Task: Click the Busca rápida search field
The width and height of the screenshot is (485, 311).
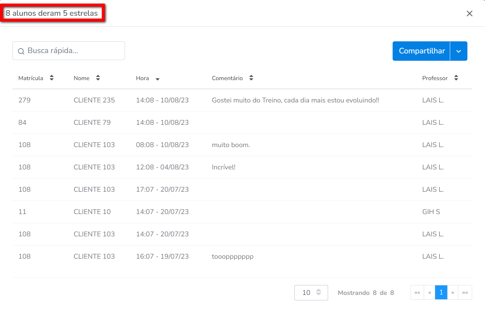Action: click(73, 51)
